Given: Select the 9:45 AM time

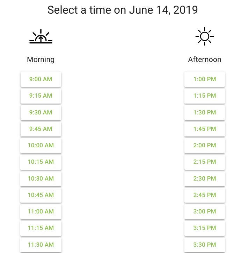Looking at the screenshot, I should click(41, 129).
